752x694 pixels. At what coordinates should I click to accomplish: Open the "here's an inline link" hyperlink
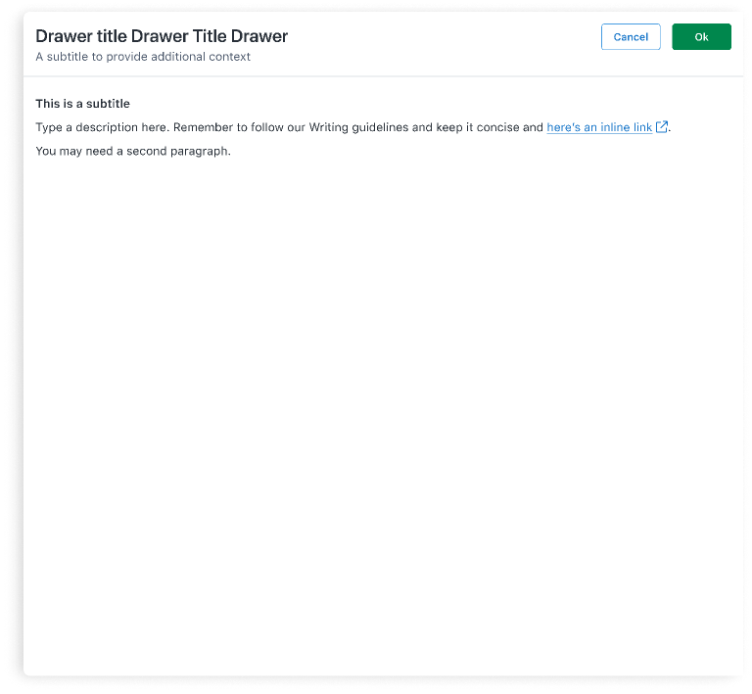click(x=599, y=127)
